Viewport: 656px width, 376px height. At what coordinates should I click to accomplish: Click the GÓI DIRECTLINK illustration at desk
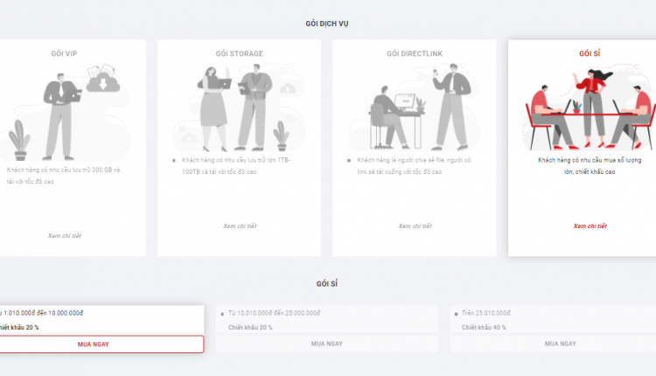tap(415, 107)
